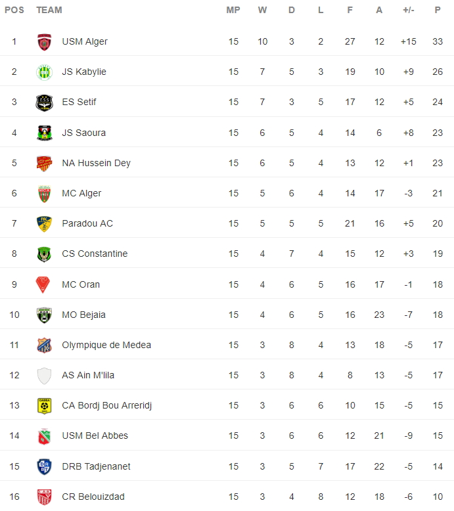This screenshot has width=454, height=511.
Task: Click the NA Hussein Dey crest
Action: [44, 164]
